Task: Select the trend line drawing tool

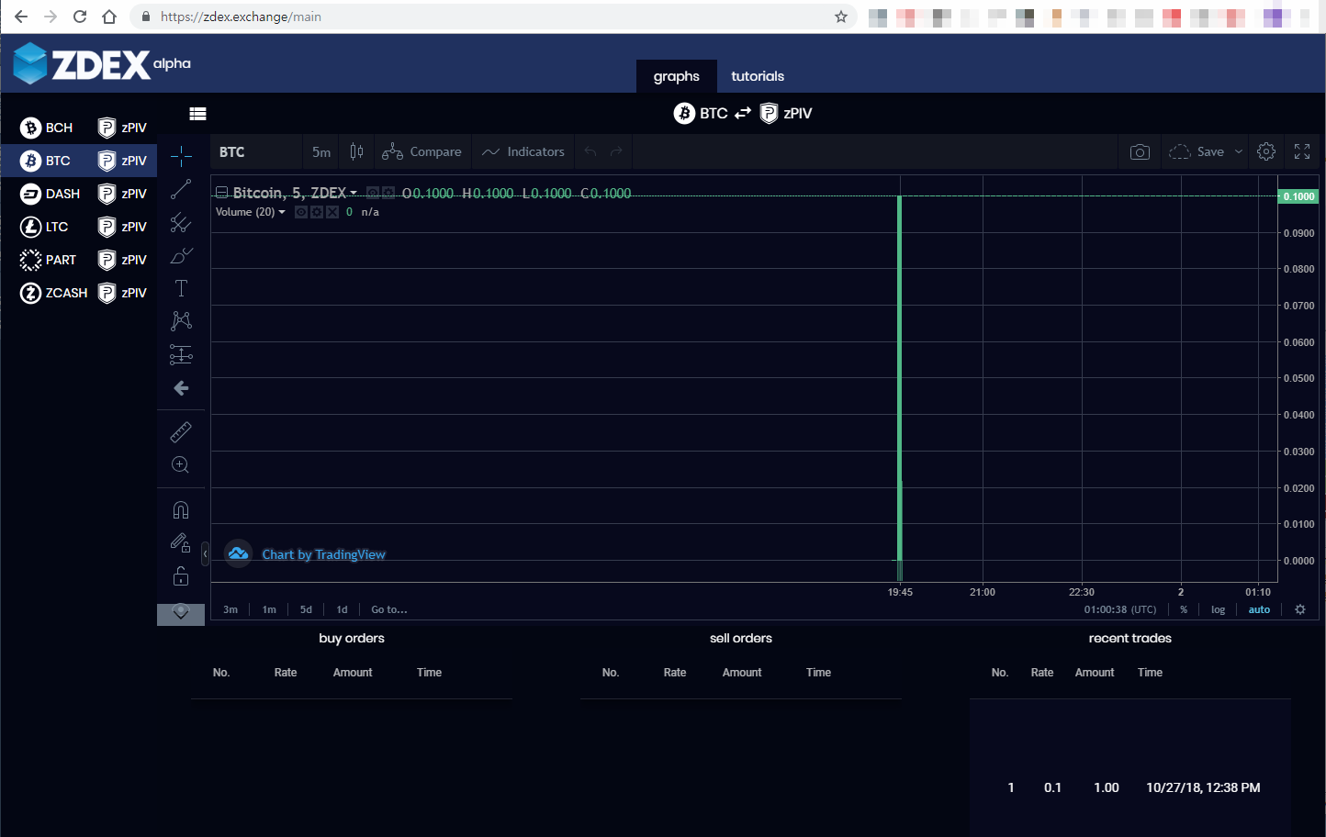Action: 181,189
